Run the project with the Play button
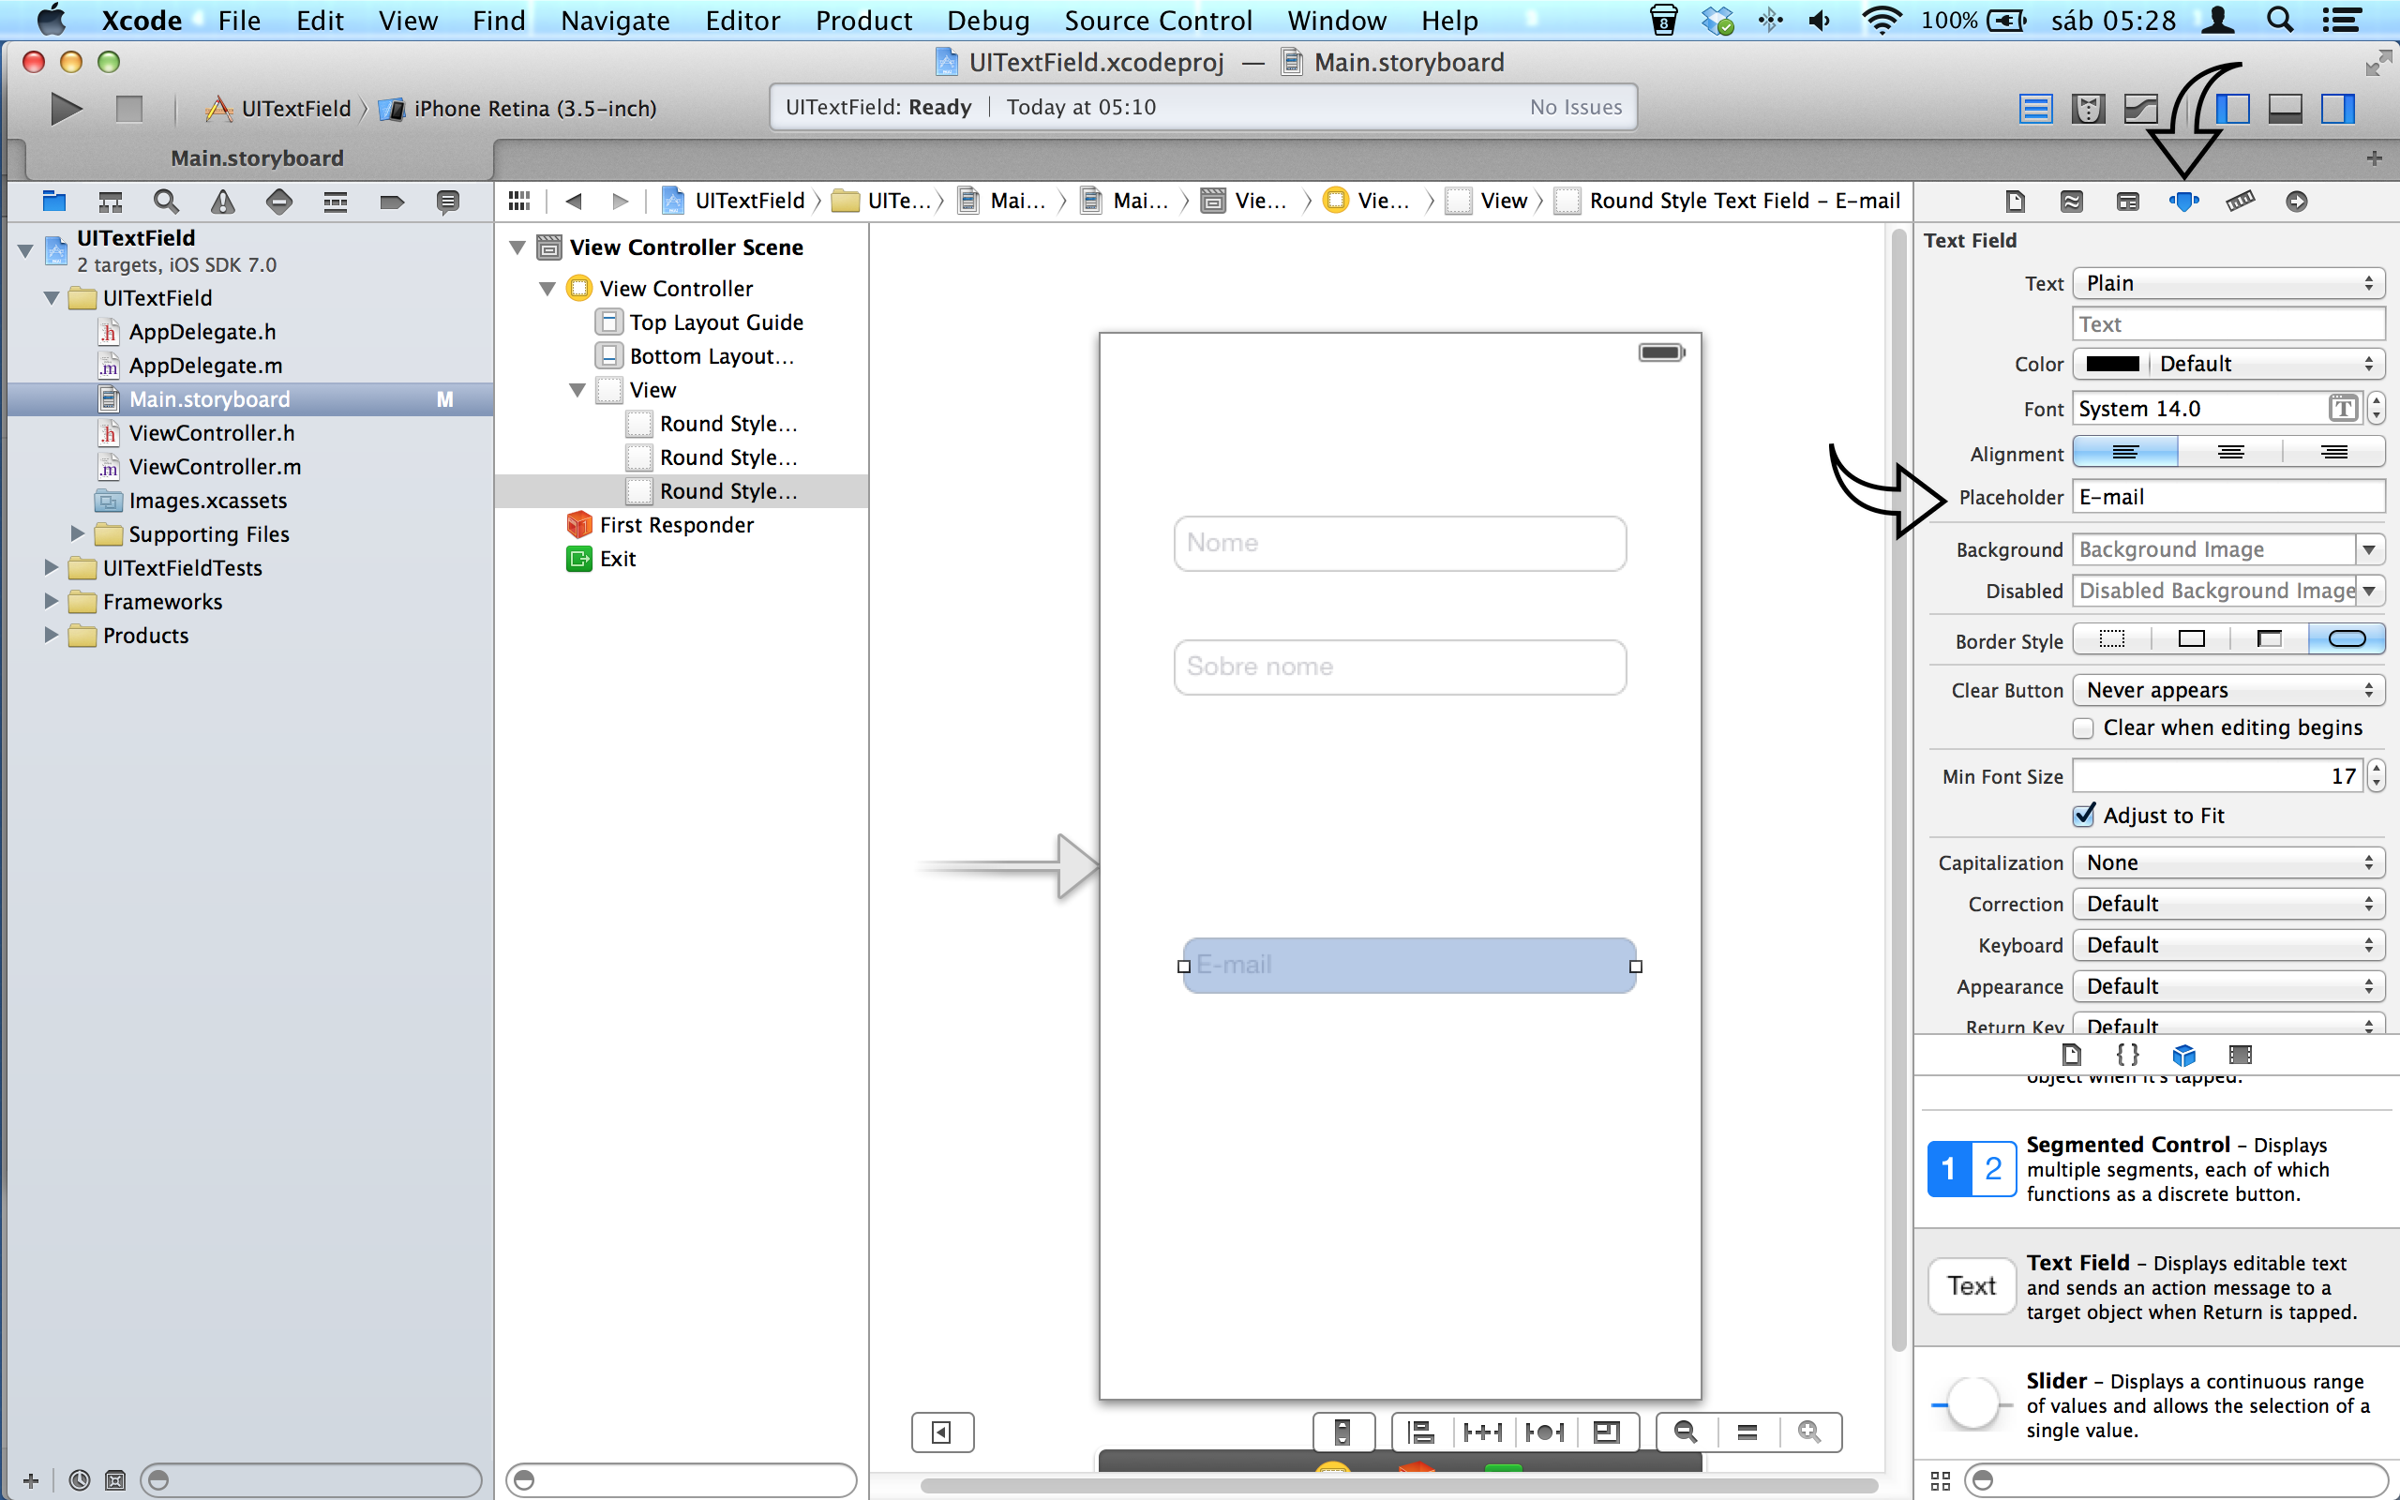 (x=66, y=108)
